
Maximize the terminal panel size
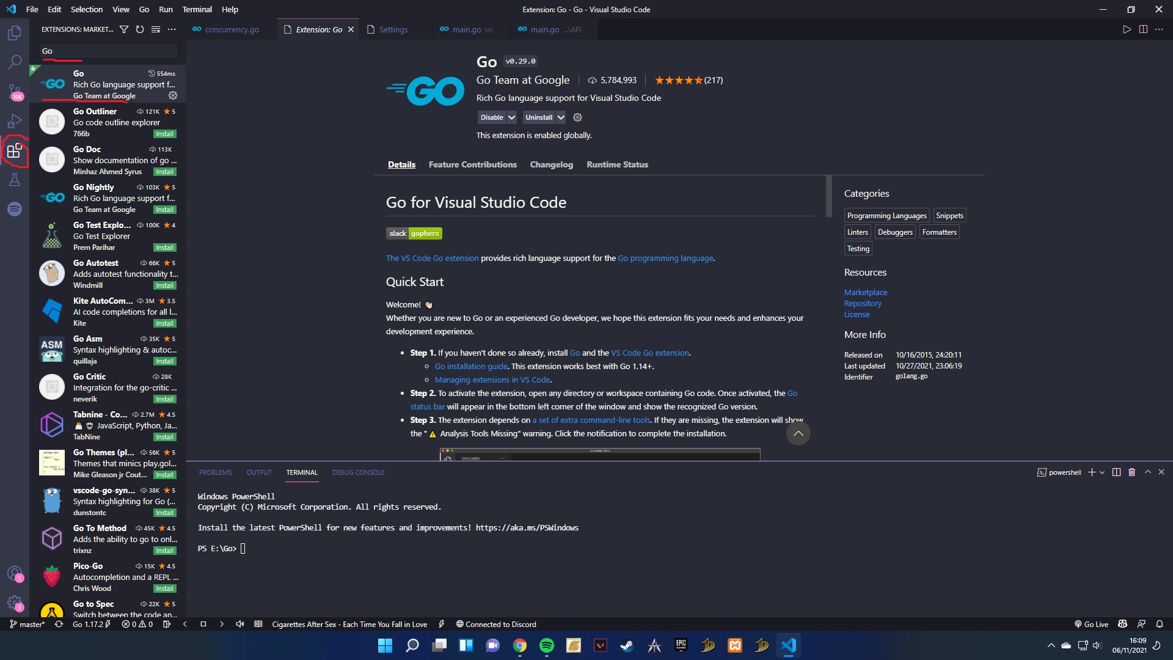[1147, 472]
